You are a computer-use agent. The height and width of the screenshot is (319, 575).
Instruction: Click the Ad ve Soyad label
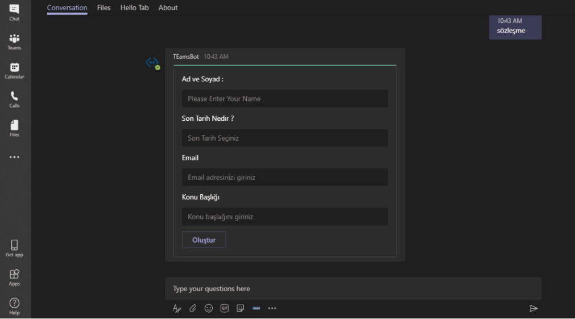[x=202, y=79]
